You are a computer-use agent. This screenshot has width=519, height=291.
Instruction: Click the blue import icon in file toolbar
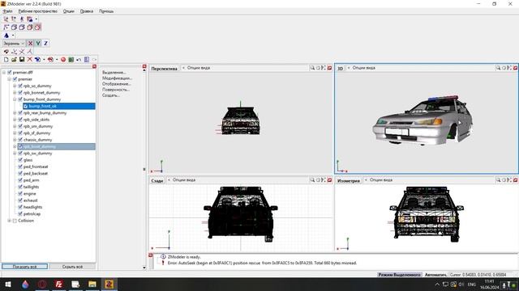tap(37, 59)
